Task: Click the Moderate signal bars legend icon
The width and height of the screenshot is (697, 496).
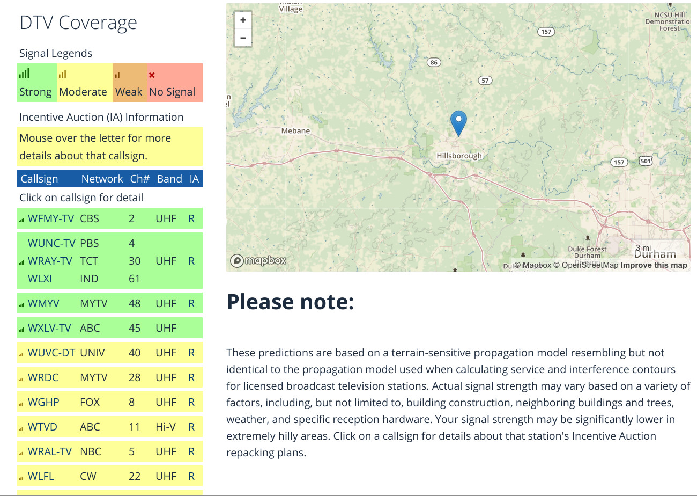Action: point(63,75)
